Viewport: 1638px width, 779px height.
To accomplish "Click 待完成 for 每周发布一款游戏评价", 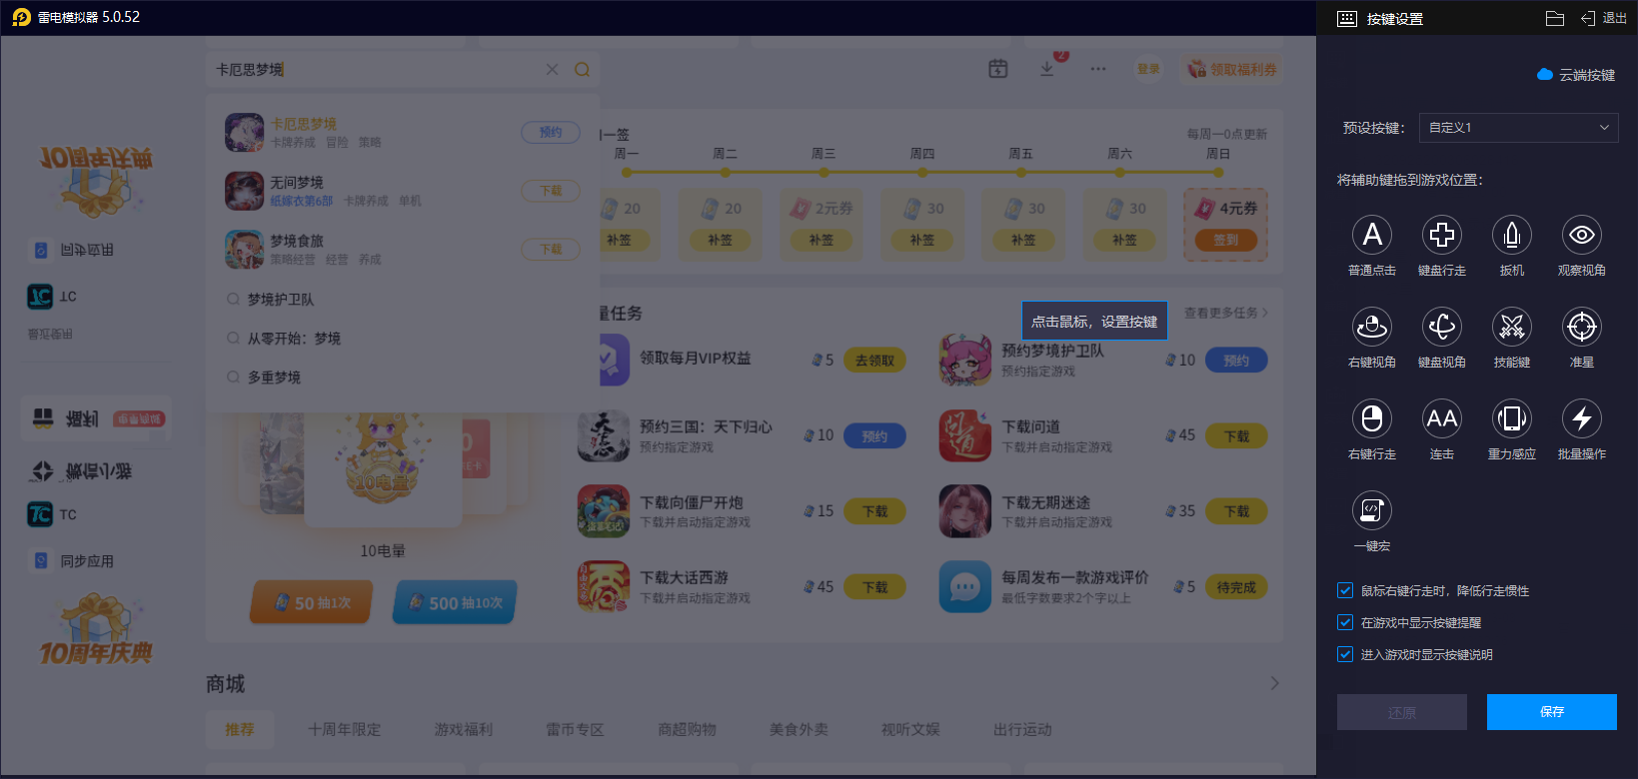I will click(1236, 587).
